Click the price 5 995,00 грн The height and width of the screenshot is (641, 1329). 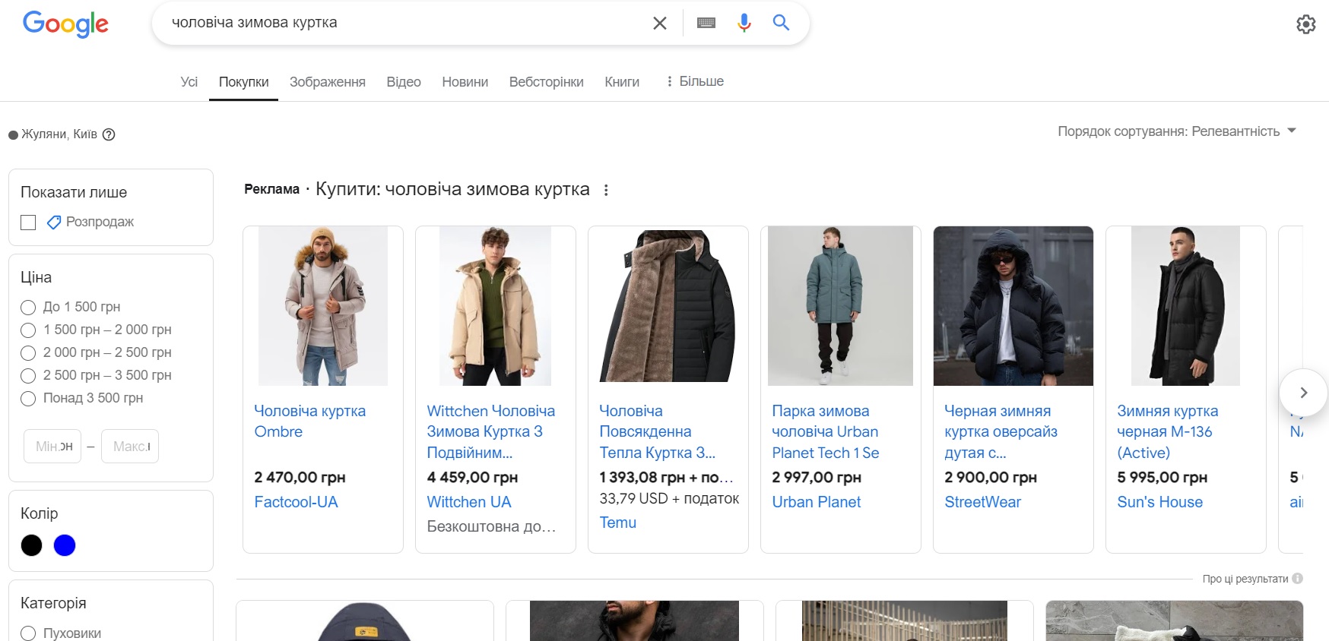[1162, 478]
